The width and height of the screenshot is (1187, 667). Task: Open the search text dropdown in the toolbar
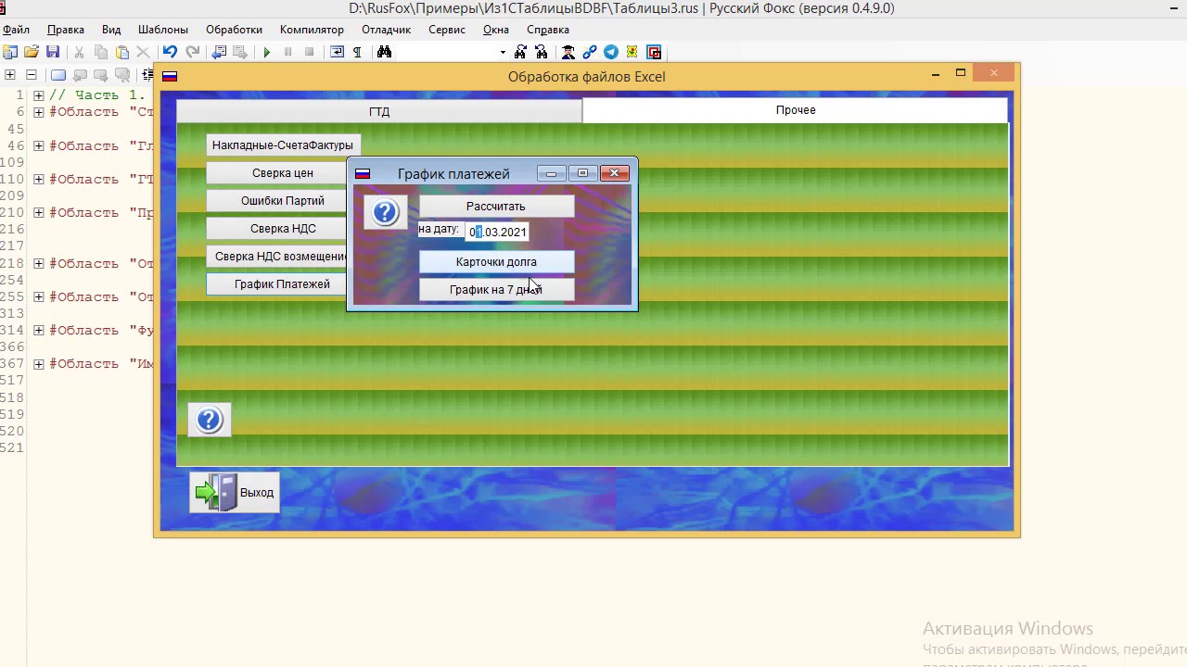(503, 53)
